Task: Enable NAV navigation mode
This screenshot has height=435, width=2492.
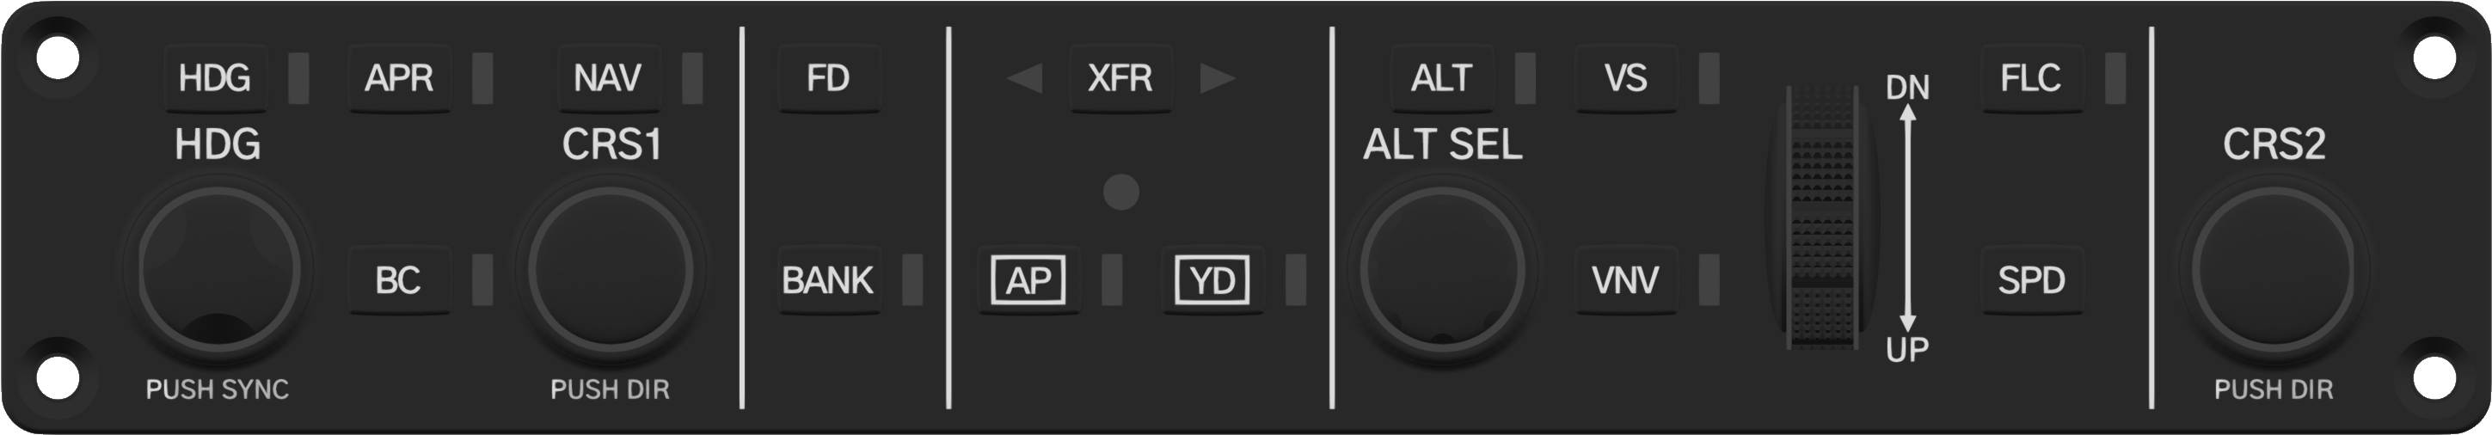Action: (609, 77)
